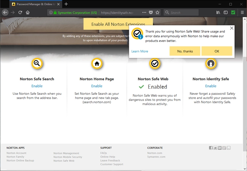Open the Firefox hamburger menu
The width and height of the screenshot is (247, 171).
(242, 13)
